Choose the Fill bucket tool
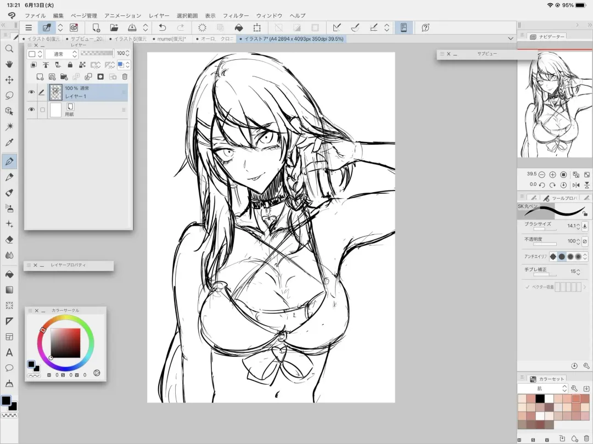The height and width of the screenshot is (444, 593). click(x=9, y=274)
